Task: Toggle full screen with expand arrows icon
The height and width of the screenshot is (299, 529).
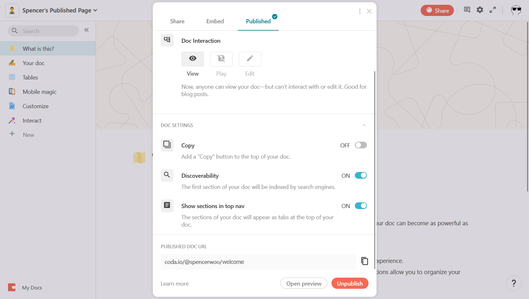Action: 493,10
